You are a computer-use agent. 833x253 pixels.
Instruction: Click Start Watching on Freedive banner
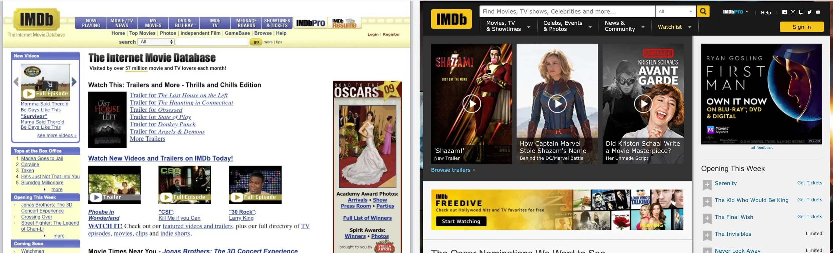[461, 221]
